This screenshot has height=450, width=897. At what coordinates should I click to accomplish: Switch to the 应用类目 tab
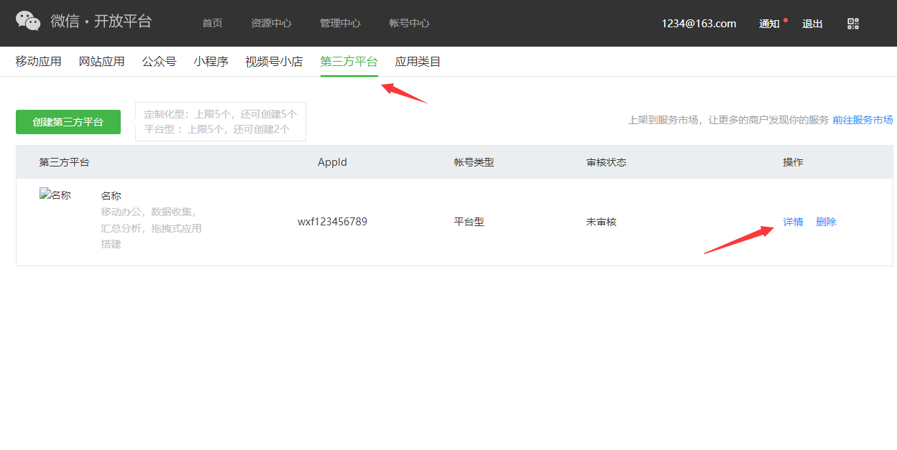pyautogui.click(x=418, y=62)
